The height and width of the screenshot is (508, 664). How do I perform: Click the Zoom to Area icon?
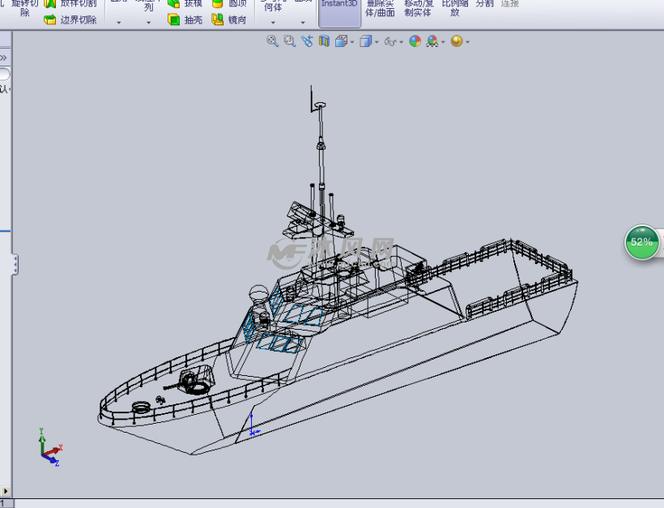[290, 41]
